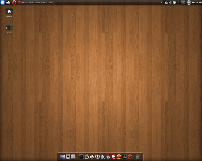Click the skull face icon in top panel
Viewport: 202px width, 161px height.
point(8,2)
